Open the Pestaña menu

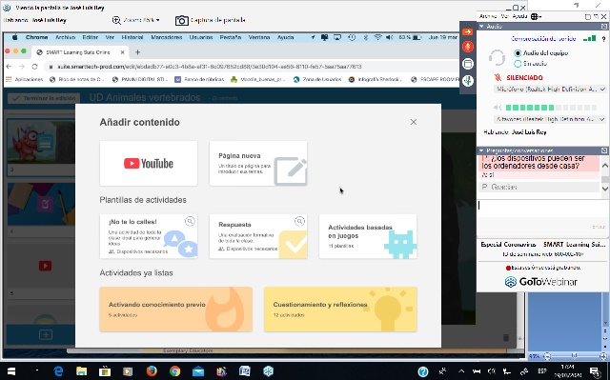(x=231, y=37)
